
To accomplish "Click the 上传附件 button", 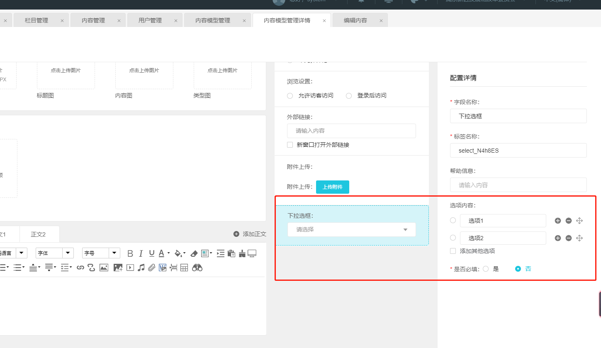I will click(332, 187).
